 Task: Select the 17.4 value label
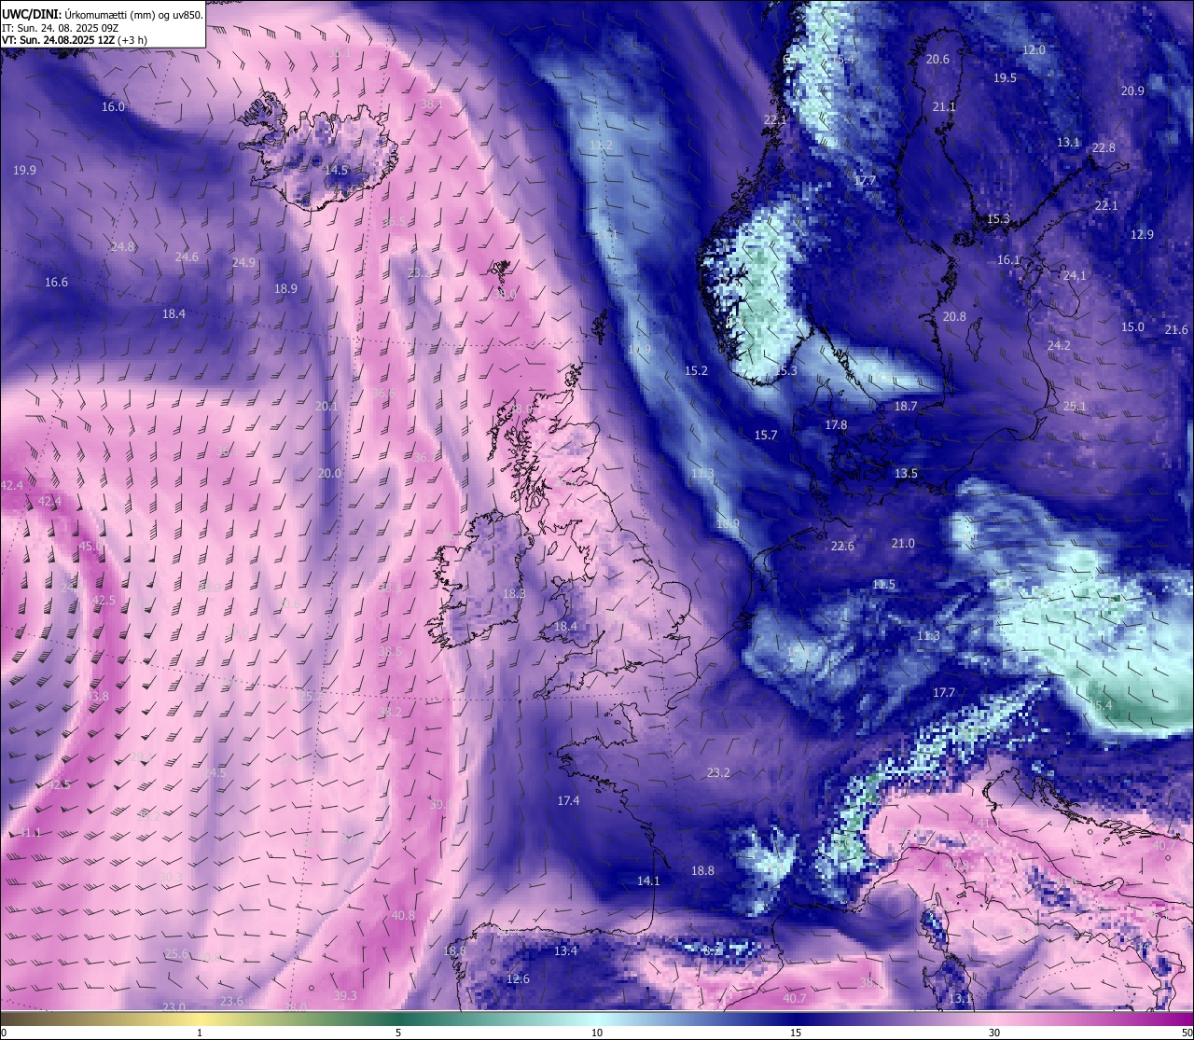point(568,801)
